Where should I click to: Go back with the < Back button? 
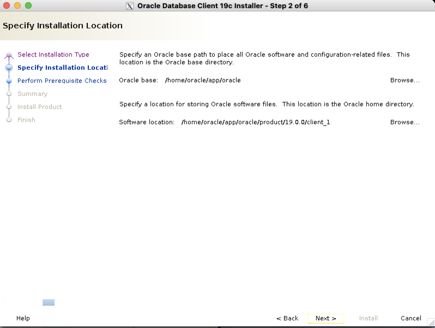pyautogui.click(x=287, y=318)
